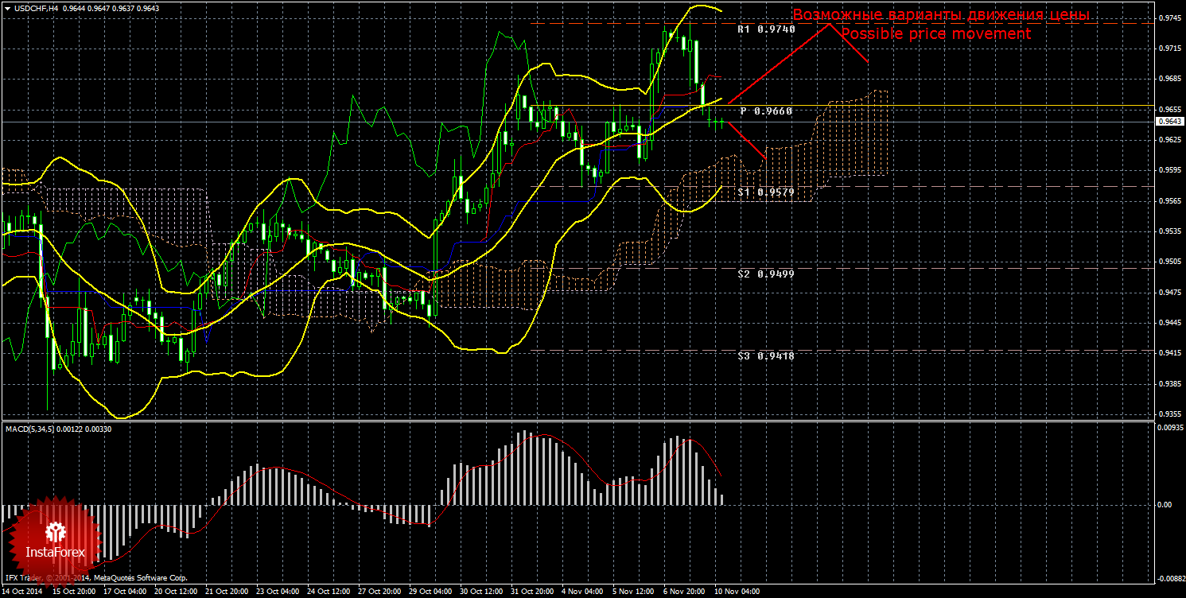1186x598 pixels.
Task: Click the 14 Oct 2014 date label
Action: pyautogui.click(x=21, y=592)
